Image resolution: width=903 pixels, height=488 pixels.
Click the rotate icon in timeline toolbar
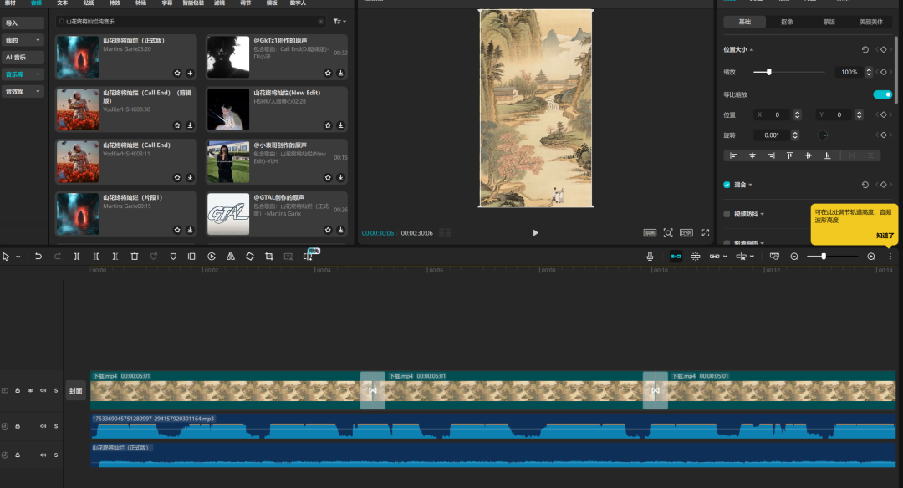tap(250, 257)
